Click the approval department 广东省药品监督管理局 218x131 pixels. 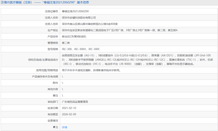pyautogui.click(x=75, y=102)
